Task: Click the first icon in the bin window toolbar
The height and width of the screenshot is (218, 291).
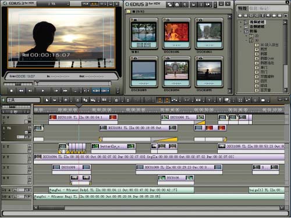Action: (x=170, y=5)
